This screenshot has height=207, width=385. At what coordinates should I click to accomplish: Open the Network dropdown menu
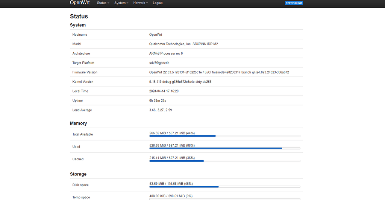141,3
